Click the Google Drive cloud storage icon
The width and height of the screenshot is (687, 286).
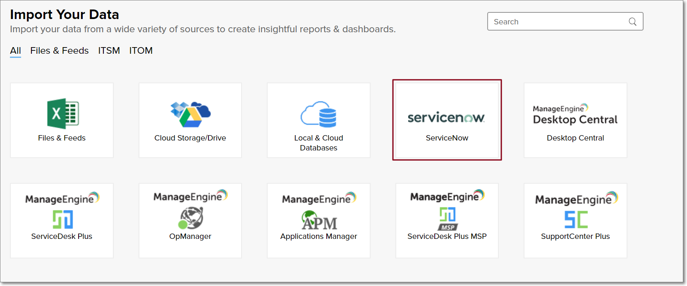190,114
